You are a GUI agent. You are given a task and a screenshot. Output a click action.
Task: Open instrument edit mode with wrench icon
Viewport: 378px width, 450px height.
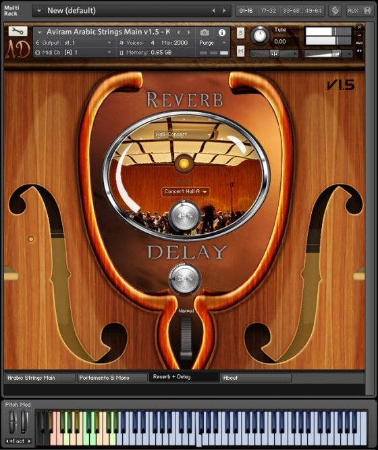[x=18, y=31]
